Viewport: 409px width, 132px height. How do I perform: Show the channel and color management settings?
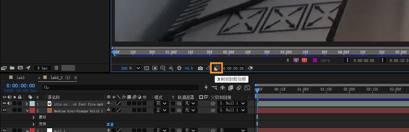(x=171, y=68)
